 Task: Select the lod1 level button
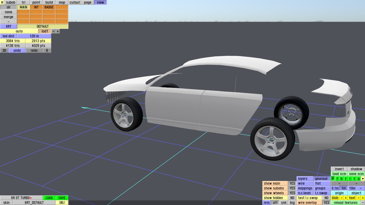[x=45, y=31]
